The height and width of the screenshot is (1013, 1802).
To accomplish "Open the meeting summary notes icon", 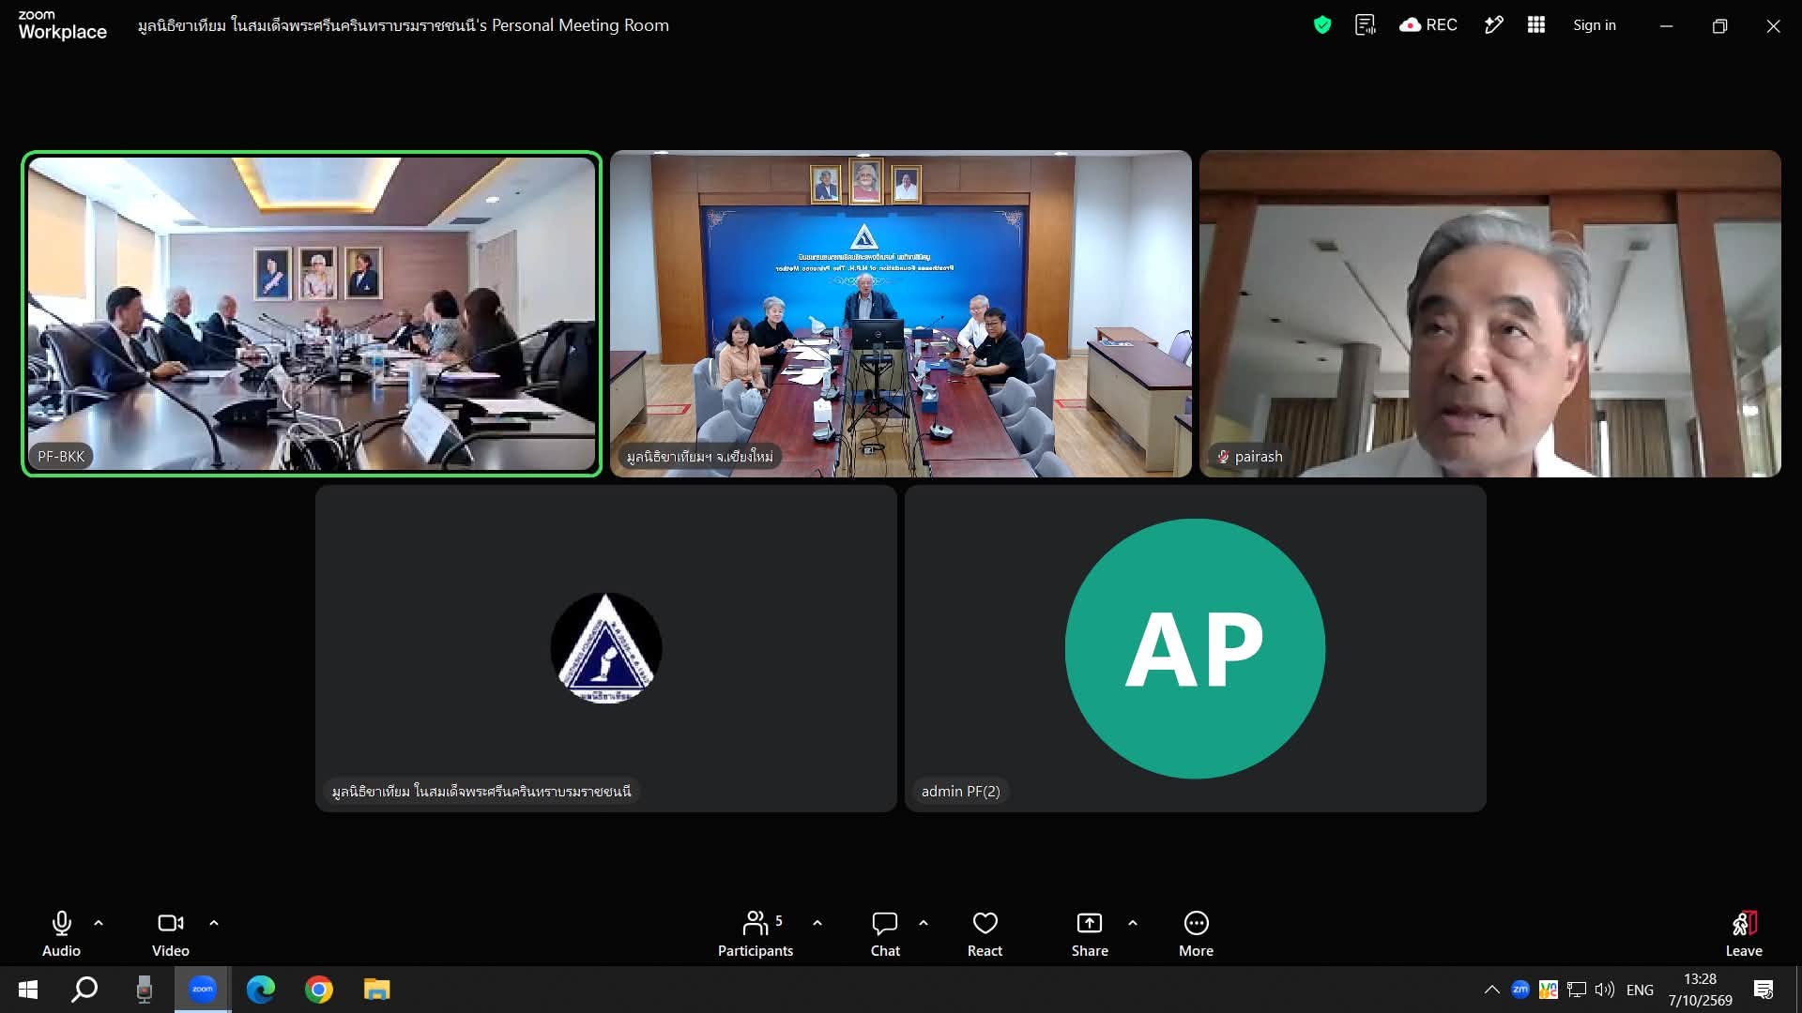I will pyautogui.click(x=1366, y=25).
